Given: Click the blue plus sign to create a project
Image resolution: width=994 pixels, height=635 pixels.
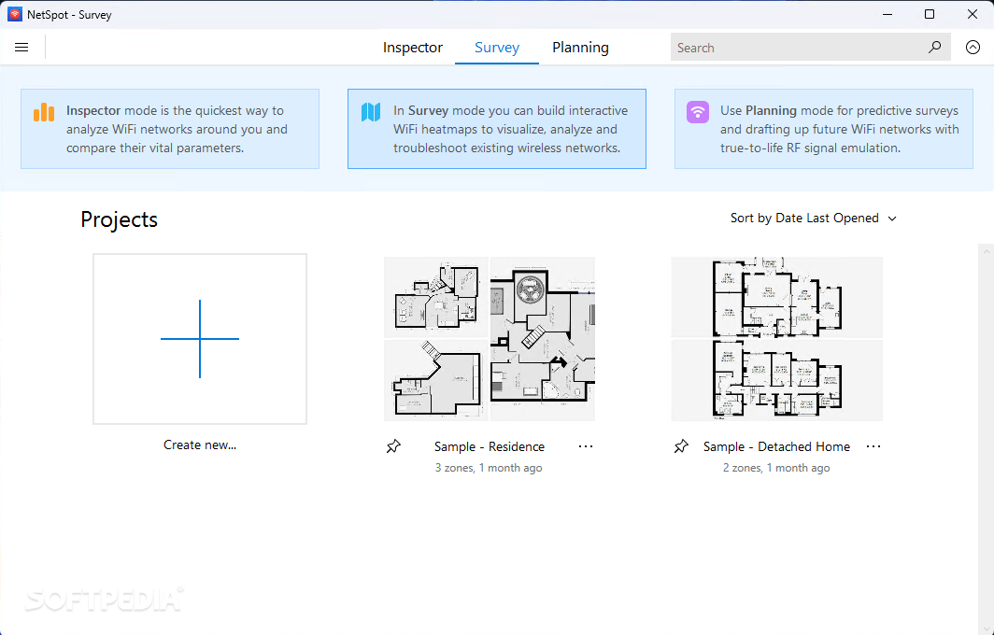Looking at the screenshot, I should pyautogui.click(x=200, y=339).
